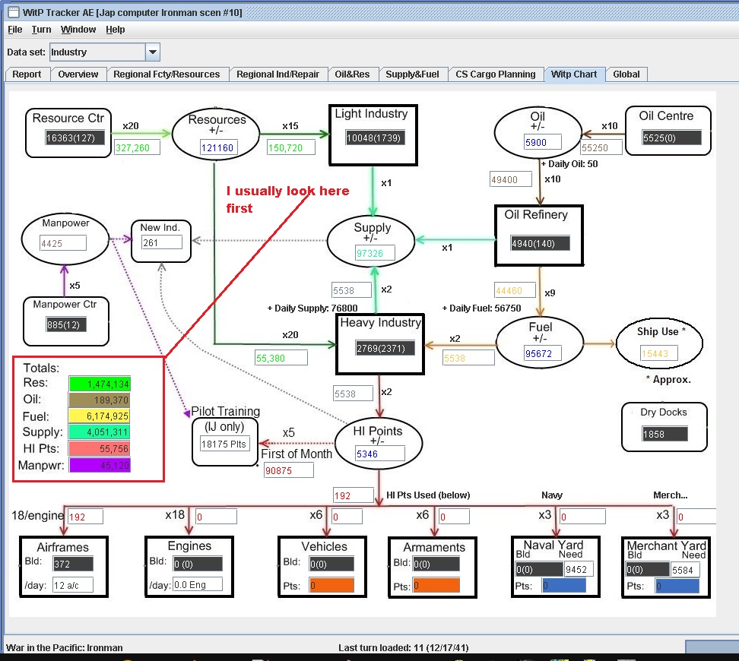Open the Data set dropdown arrow
The width and height of the screenshot is (739, 661).
tap(153, 52)
